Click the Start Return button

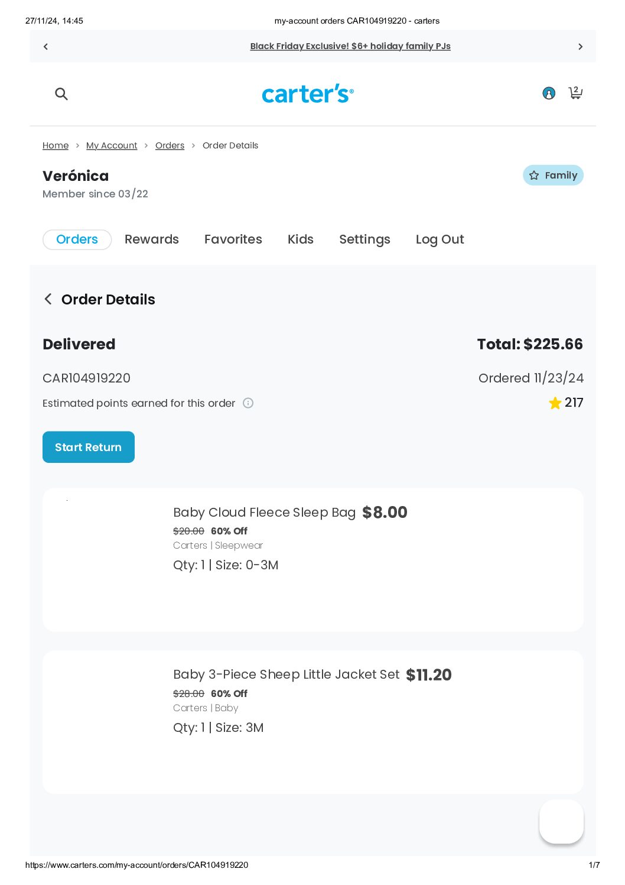tap(89, 447)
